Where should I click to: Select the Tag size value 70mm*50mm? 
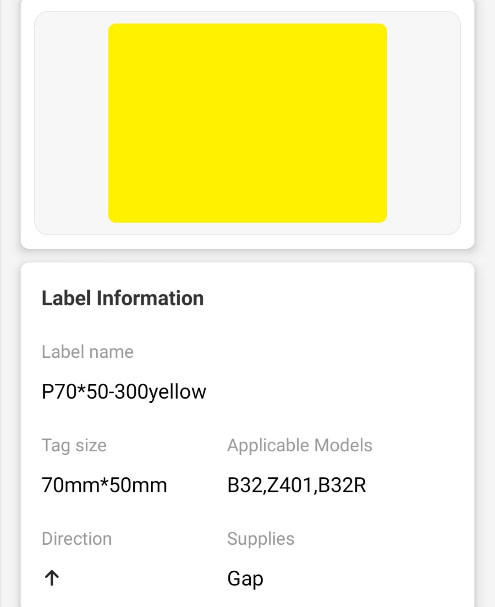pyautogui.click(x=104, y=484)
